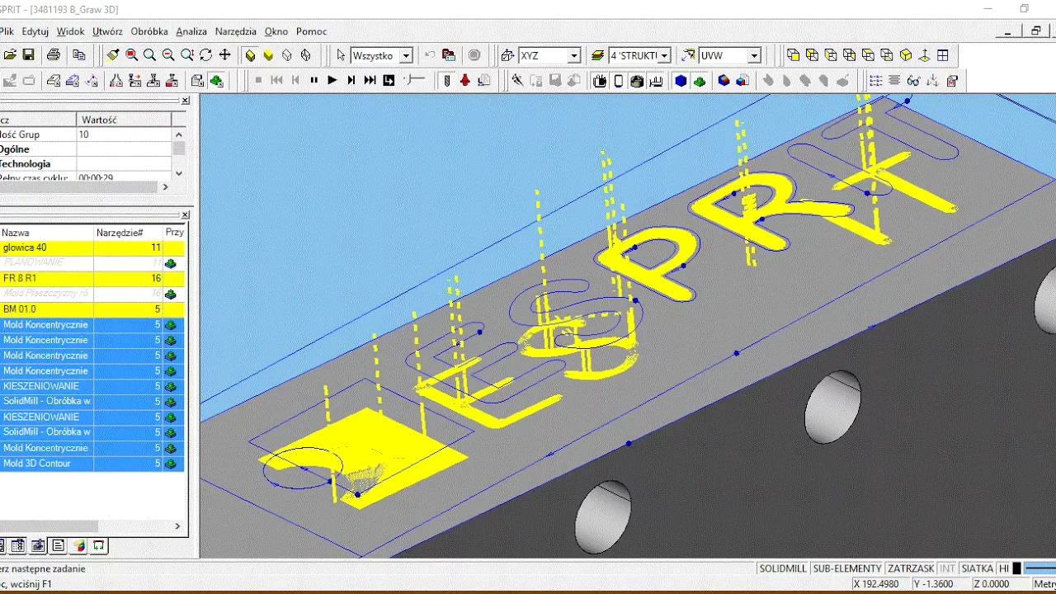This screenshot has height=594, width=1056.
Task: Open the XYZ work plane dropdown
Action: coord(573,55)
